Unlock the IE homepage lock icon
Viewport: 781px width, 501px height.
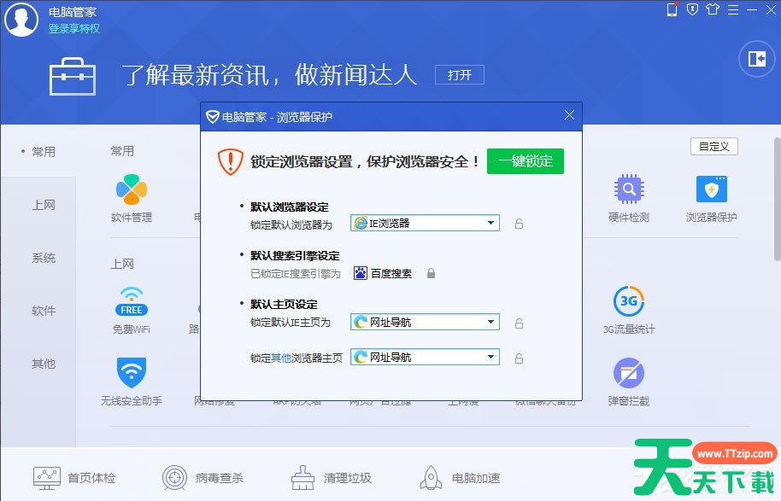[x=519, y=322]
